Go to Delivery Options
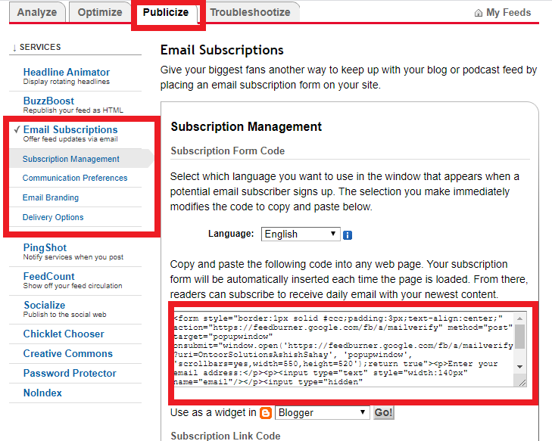 point(53,217)
